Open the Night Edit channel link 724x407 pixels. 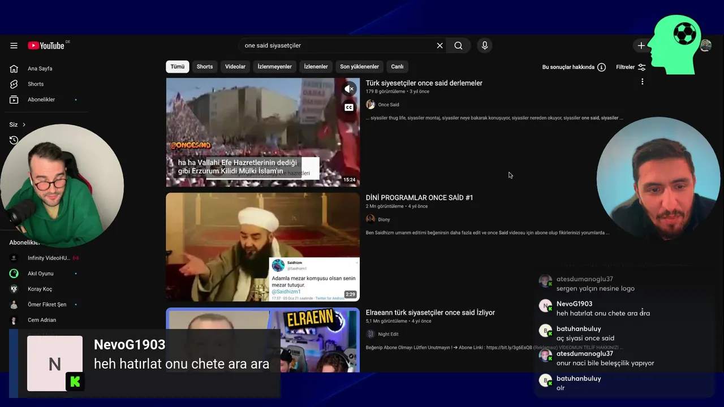coord(388,334)
